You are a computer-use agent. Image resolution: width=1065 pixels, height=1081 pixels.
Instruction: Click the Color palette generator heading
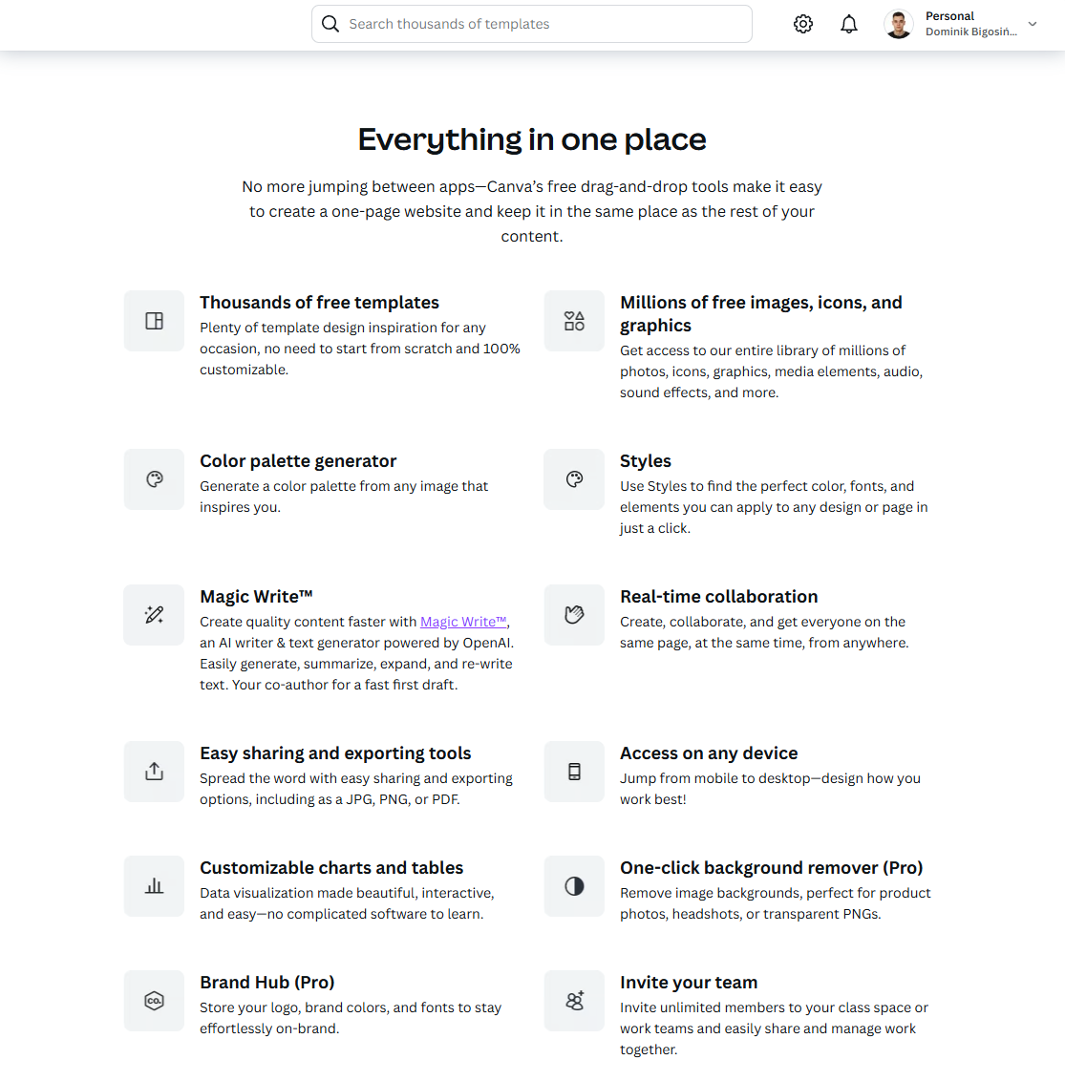coord(298,461)
